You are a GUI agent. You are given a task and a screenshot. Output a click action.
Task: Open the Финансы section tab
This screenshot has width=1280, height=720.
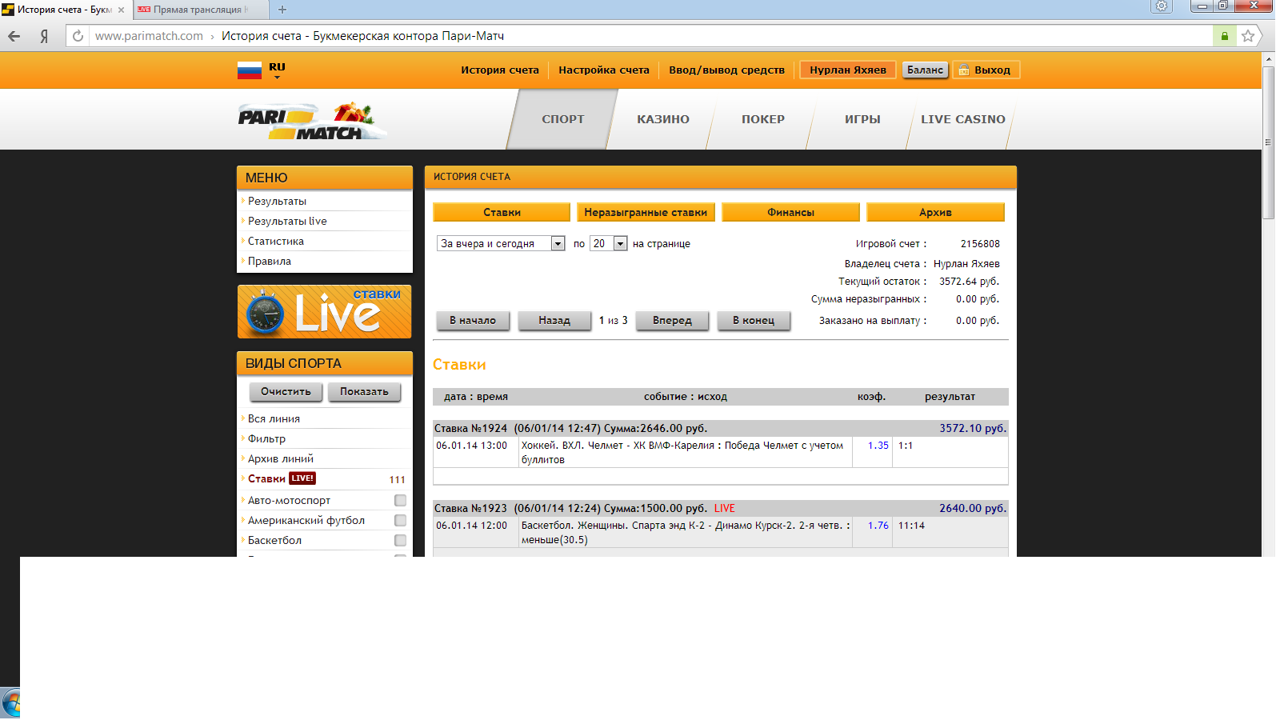point(790,212)
